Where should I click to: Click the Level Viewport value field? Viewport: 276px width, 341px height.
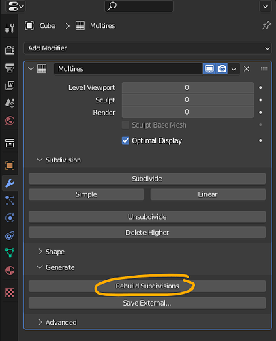click(187, 87)
